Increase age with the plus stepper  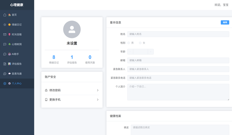(151, 52)
